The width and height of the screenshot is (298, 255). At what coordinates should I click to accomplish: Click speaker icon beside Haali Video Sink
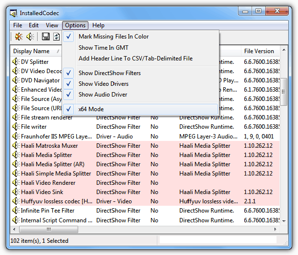(16, 192)
